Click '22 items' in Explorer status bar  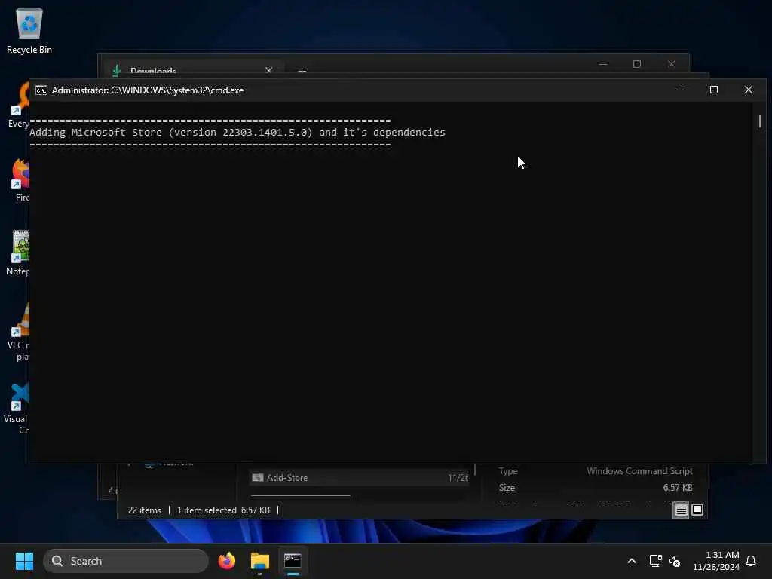click(x=144, y=510)
